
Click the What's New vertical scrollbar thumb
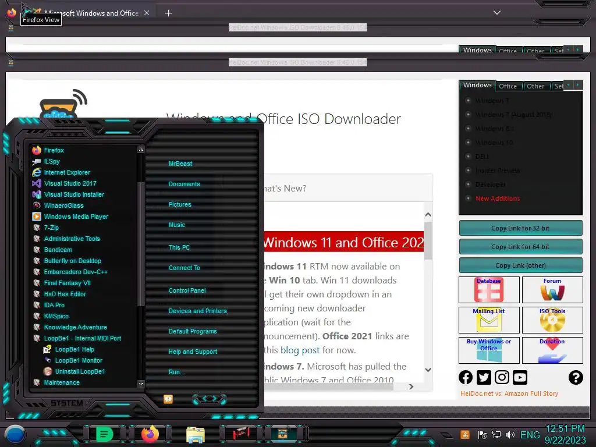tap(428, 241)
